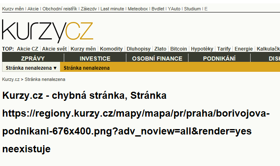Image resolution: width=280 pixels, height=166 pixels.
Task: Open Akcie link in top bar
Action: [x=33, y=9]
